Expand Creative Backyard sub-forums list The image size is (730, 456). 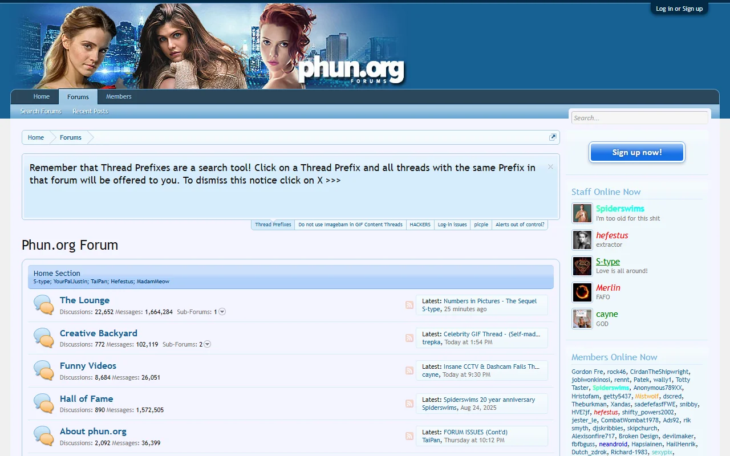(x=206, y=344)
